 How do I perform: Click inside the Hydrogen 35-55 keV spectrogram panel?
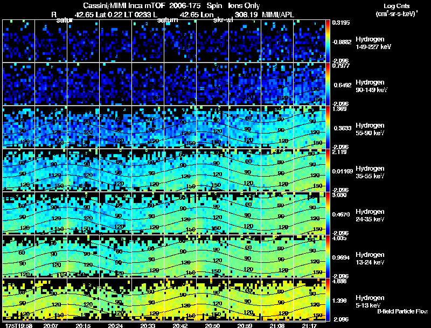[x=164, y=170]
